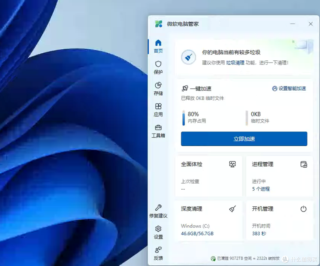Open the 开机管理 startup management card
The height and width of the screenshot is (266, 320).
click(x=280, y=221)
